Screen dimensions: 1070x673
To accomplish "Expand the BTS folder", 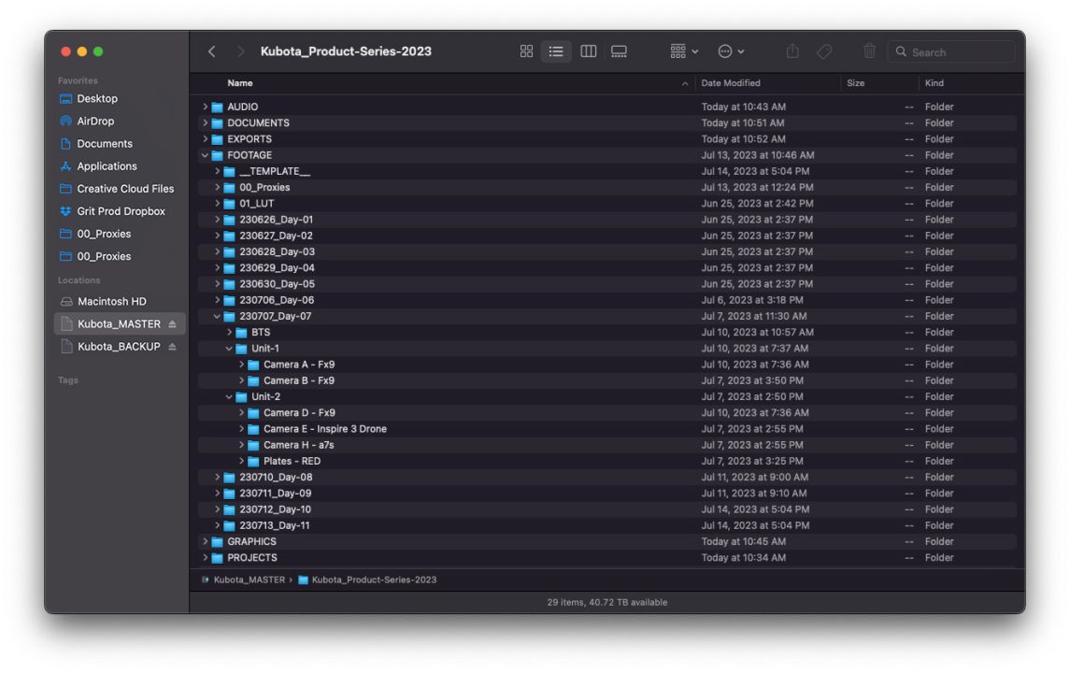I will click(229, 333).
